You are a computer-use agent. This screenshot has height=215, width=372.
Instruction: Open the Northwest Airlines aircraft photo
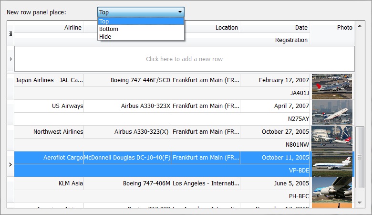332,138
